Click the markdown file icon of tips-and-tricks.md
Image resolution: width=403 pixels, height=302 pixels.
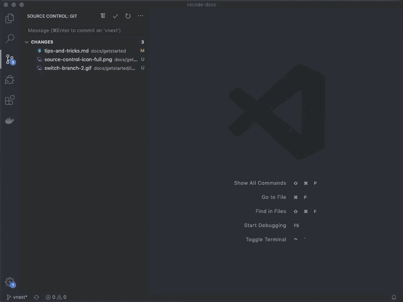pos(39,51)
